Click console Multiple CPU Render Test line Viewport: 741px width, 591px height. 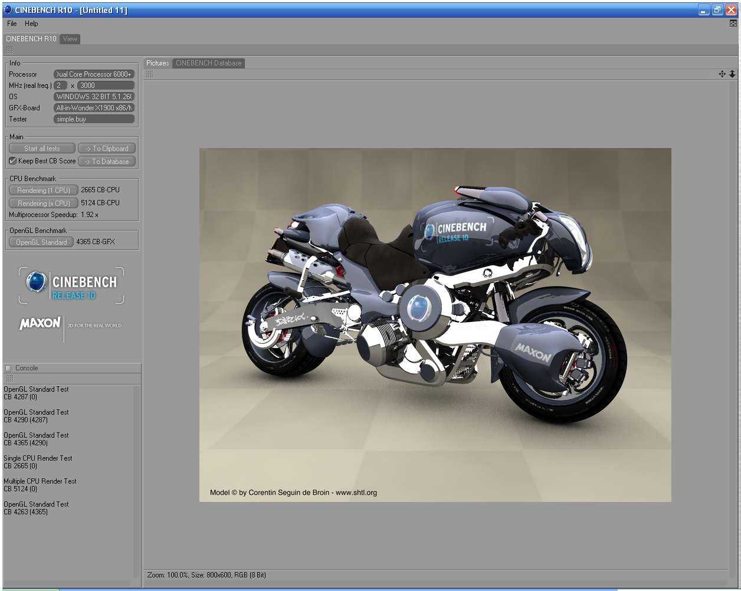(40, 481)
